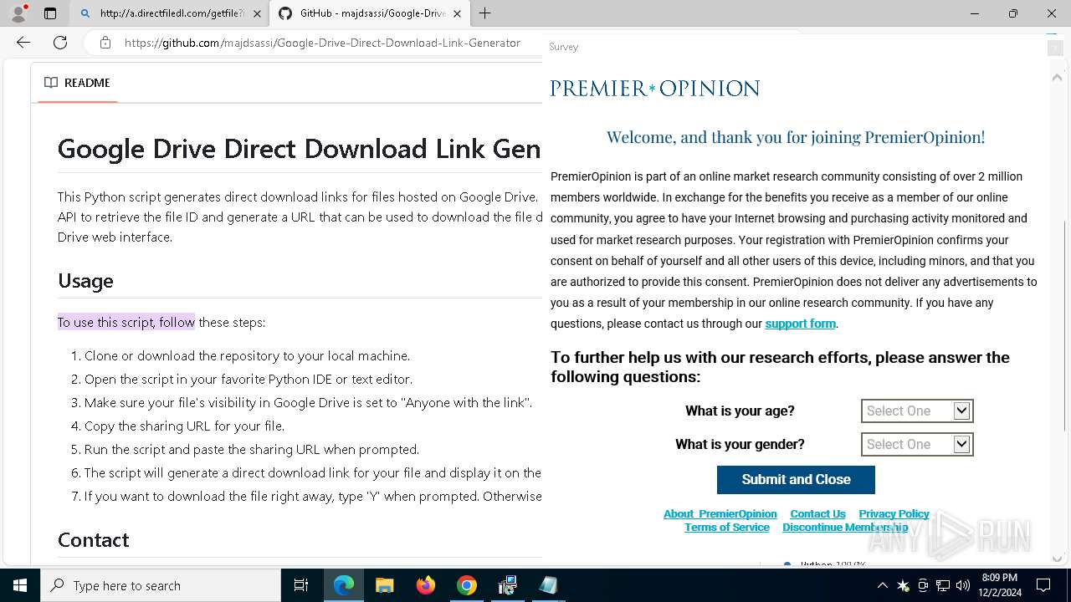Viewport: 1071px width, 602px height.
Task: Click the Contact heading
Action: tap(94, 540)
